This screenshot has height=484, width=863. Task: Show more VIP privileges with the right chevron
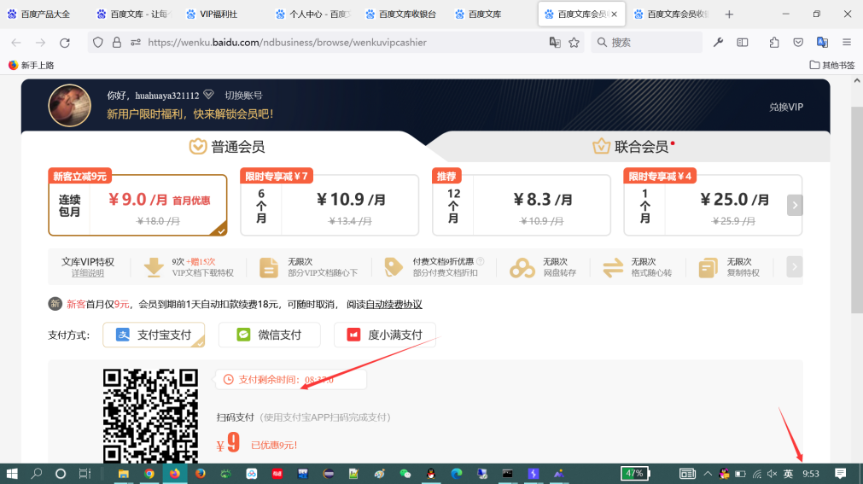coord(794,267)
